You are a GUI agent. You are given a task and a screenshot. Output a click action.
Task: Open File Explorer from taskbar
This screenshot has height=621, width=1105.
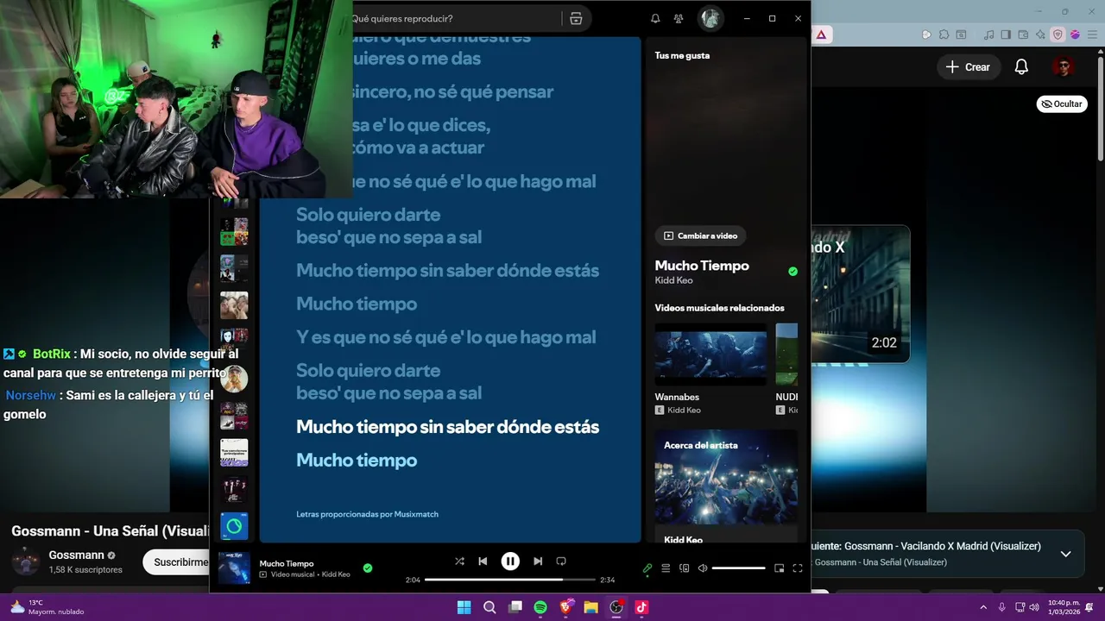(x=591, y=607)
